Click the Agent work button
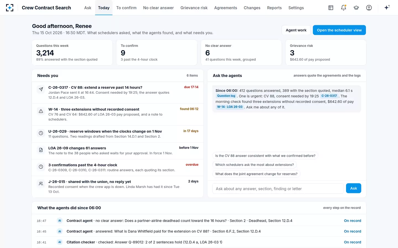This screenshot has width=398, height=248. click(296, 30)
